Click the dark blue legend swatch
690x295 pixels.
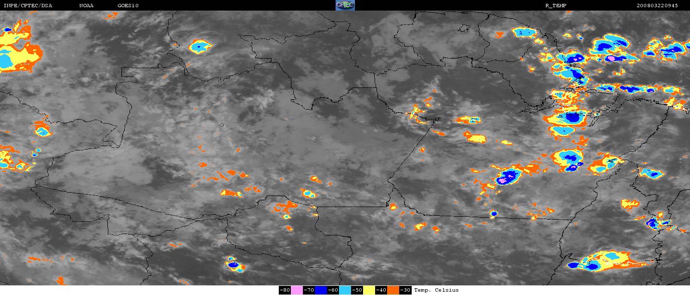321,290
